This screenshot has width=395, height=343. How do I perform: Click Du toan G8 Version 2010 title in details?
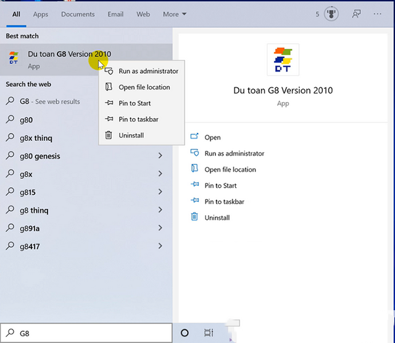point(283,90)
